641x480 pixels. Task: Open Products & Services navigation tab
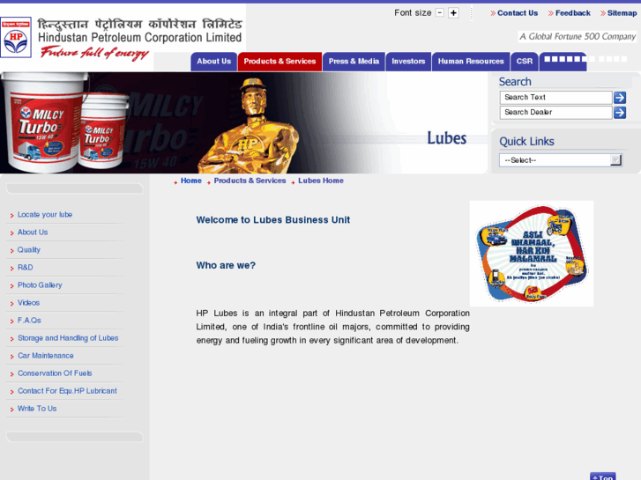280,62
